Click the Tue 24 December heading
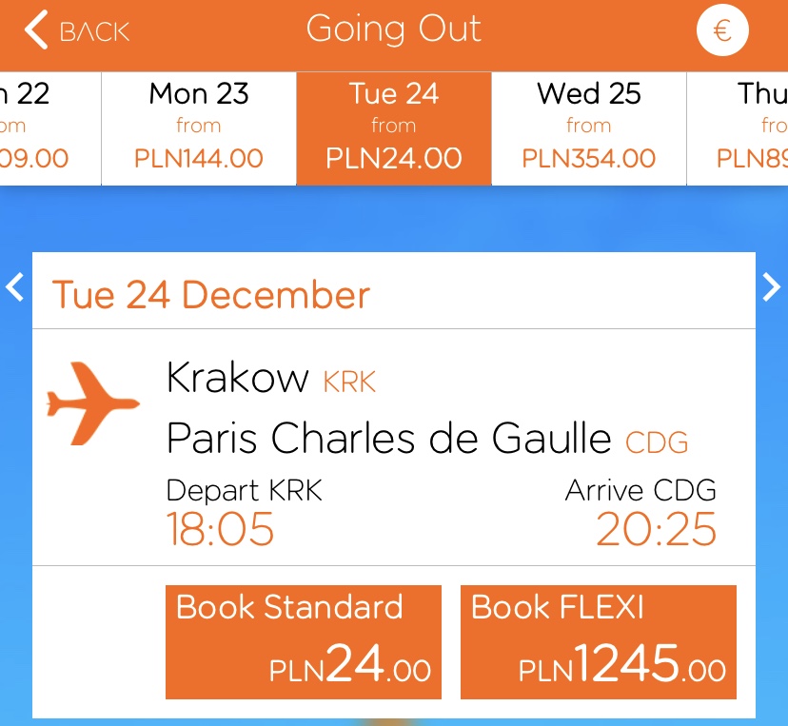The width and height of the screenshot is (788, 726). [x=211, y=295]
